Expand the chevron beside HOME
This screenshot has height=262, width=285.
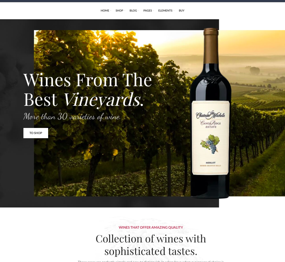111,11
